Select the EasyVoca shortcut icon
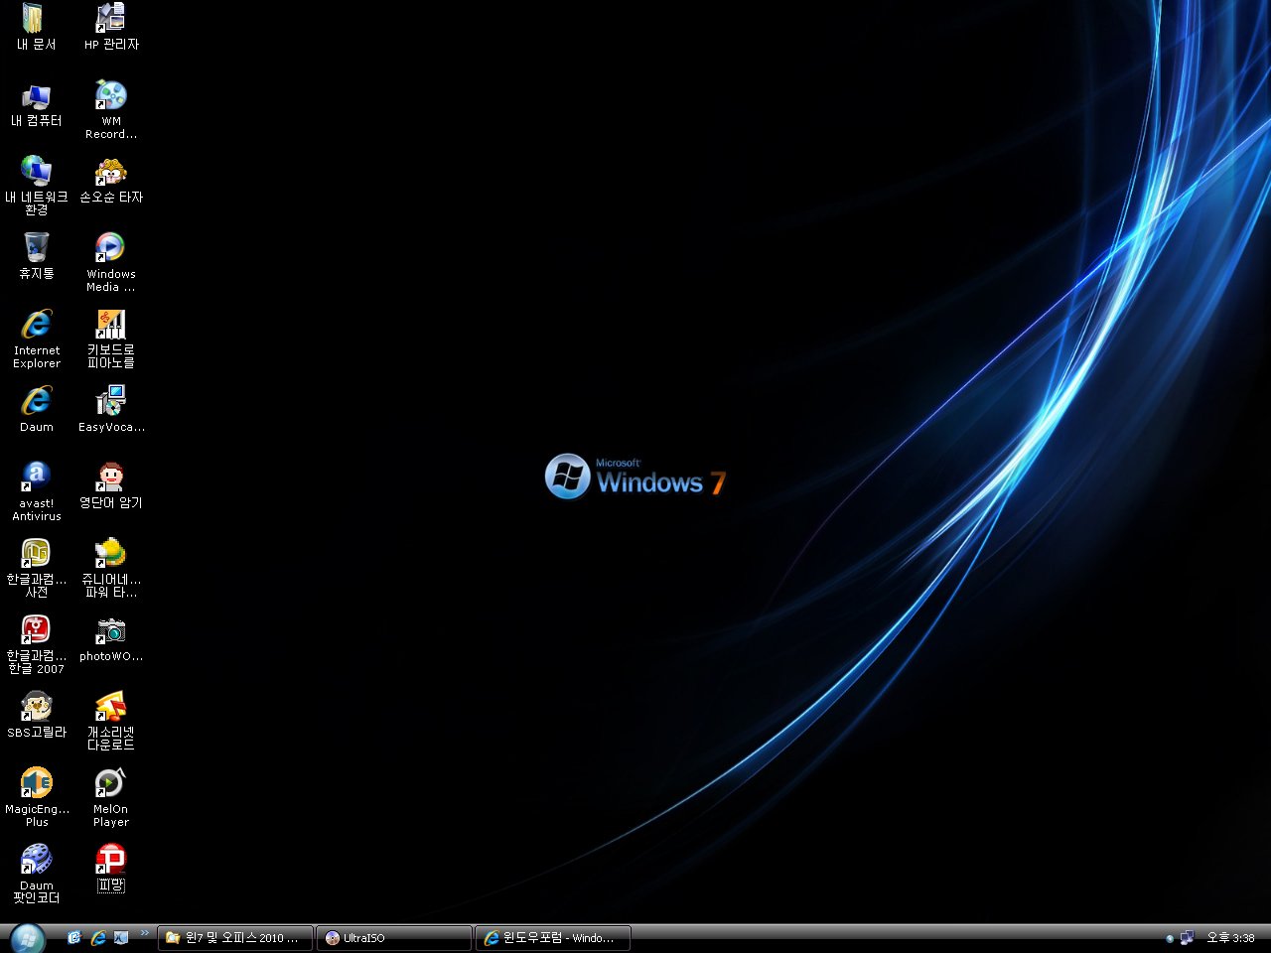 [x=111, y=409]
